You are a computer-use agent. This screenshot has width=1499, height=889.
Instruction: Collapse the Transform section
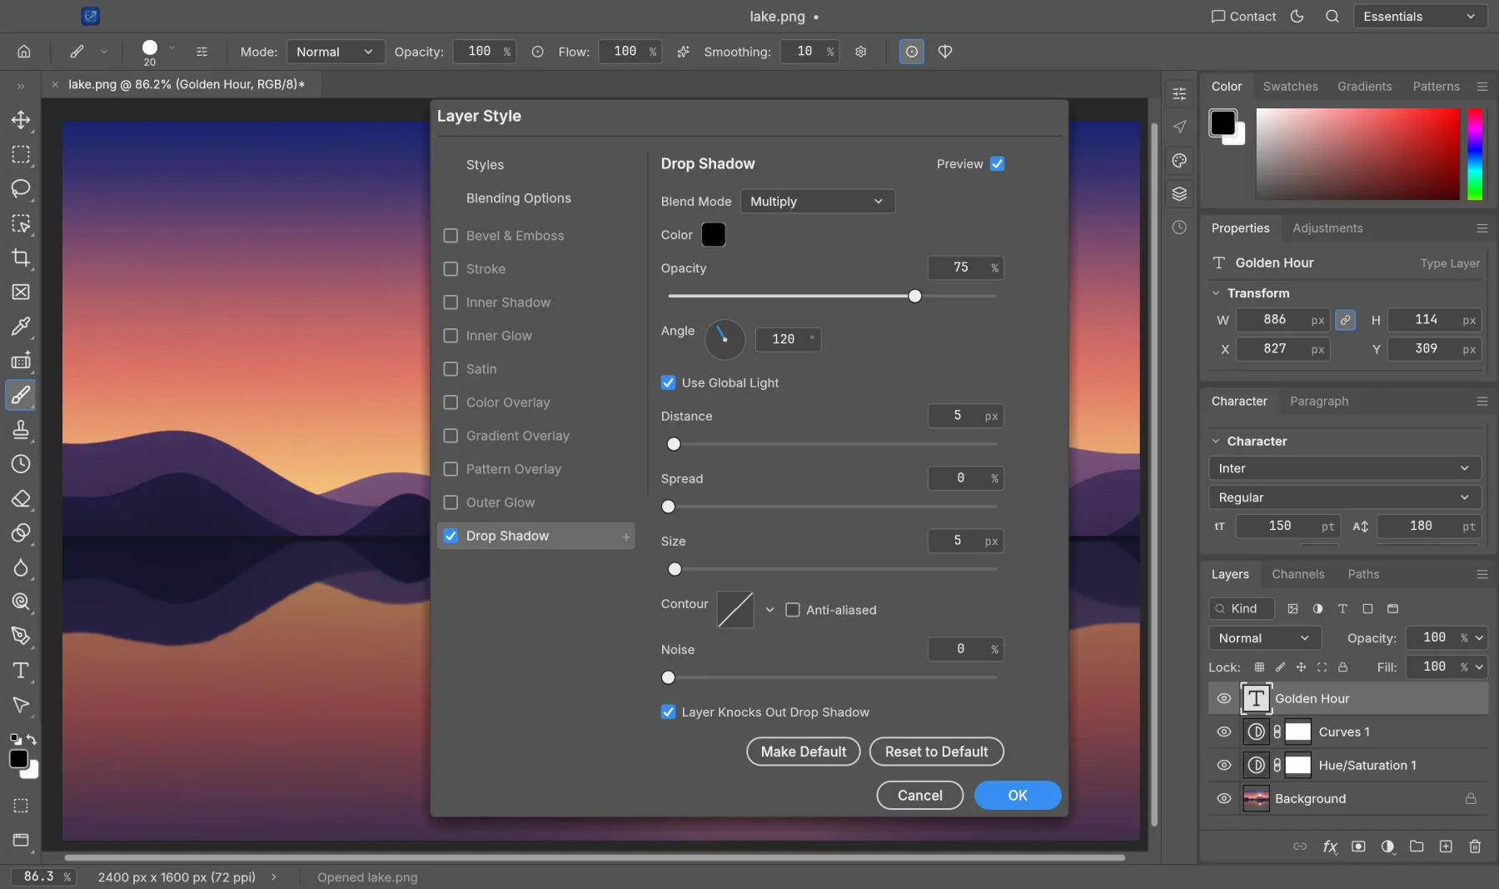(x=1215, y=293)
